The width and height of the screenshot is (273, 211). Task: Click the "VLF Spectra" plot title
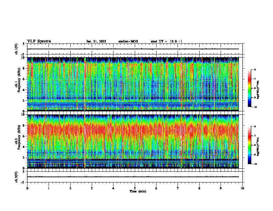pos(39,41)
